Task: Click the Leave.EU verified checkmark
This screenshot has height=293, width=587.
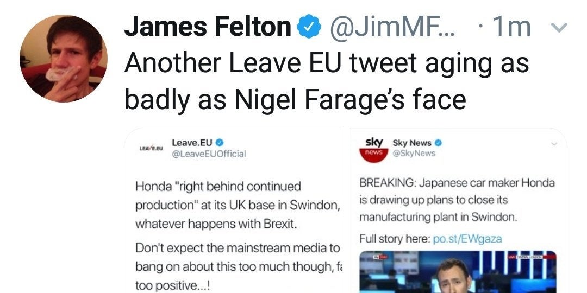Action: pyautogui.click(x=220, y=143)
